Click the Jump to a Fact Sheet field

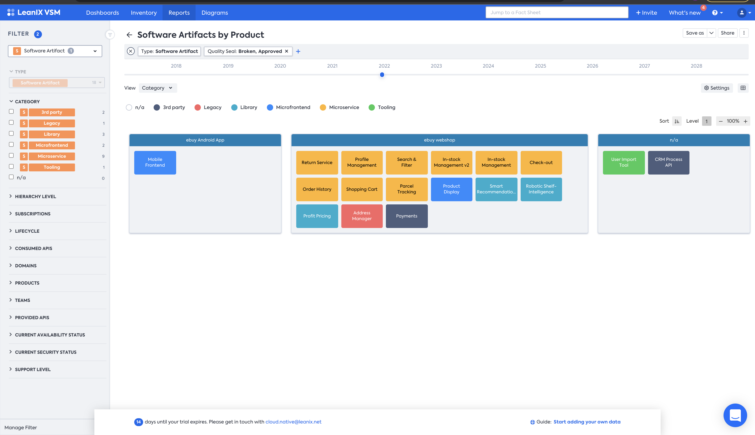click(557, 13)
